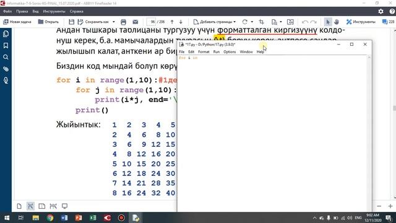Open the Инструменты menu in menu bar
Screen dimensions: 396x223
(x=54, y=11)
